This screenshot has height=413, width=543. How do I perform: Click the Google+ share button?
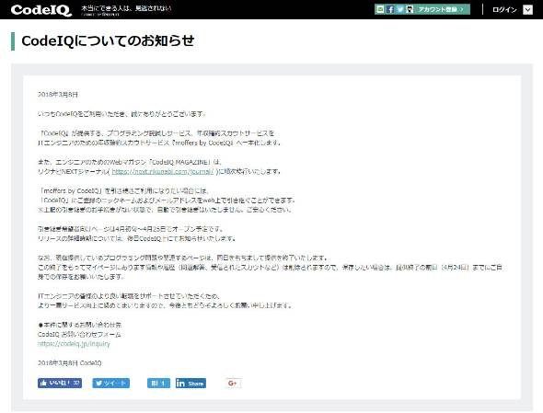(x=233, y=383)
